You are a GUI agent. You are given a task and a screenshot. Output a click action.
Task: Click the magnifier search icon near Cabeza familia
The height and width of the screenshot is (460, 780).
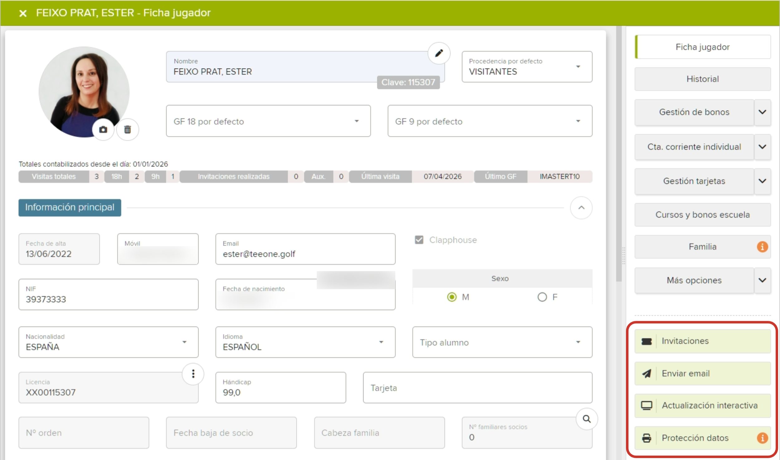tap(587, 419)
